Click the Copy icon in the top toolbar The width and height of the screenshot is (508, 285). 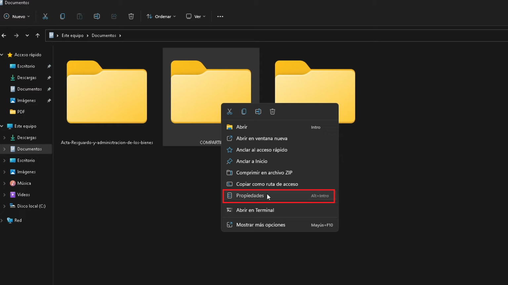(x=63, y=16)
